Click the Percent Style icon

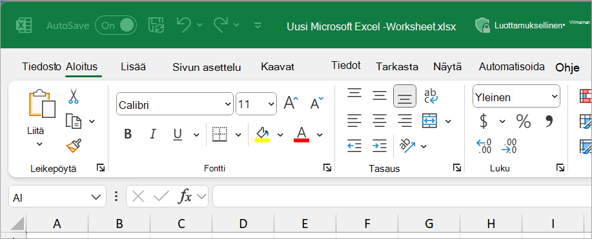click(524, 121)
